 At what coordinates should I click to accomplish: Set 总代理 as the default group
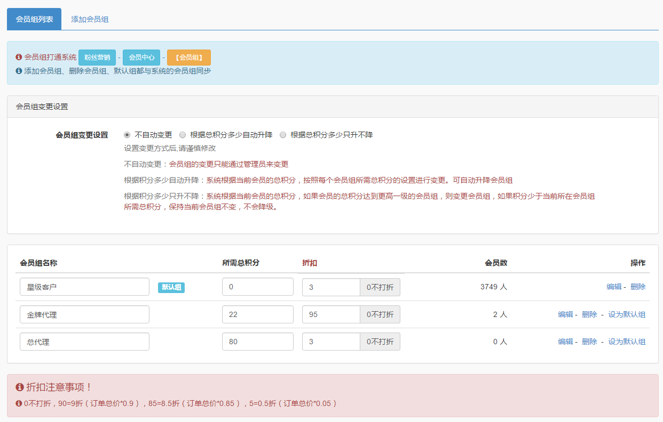[627, 342]
